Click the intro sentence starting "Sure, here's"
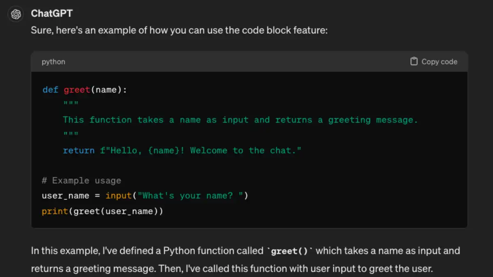The width and height of the screenshot is (493, 277). (x=179, y=30)
